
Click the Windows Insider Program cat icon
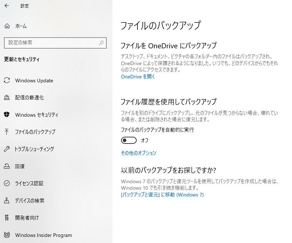(x=7, y=235)
